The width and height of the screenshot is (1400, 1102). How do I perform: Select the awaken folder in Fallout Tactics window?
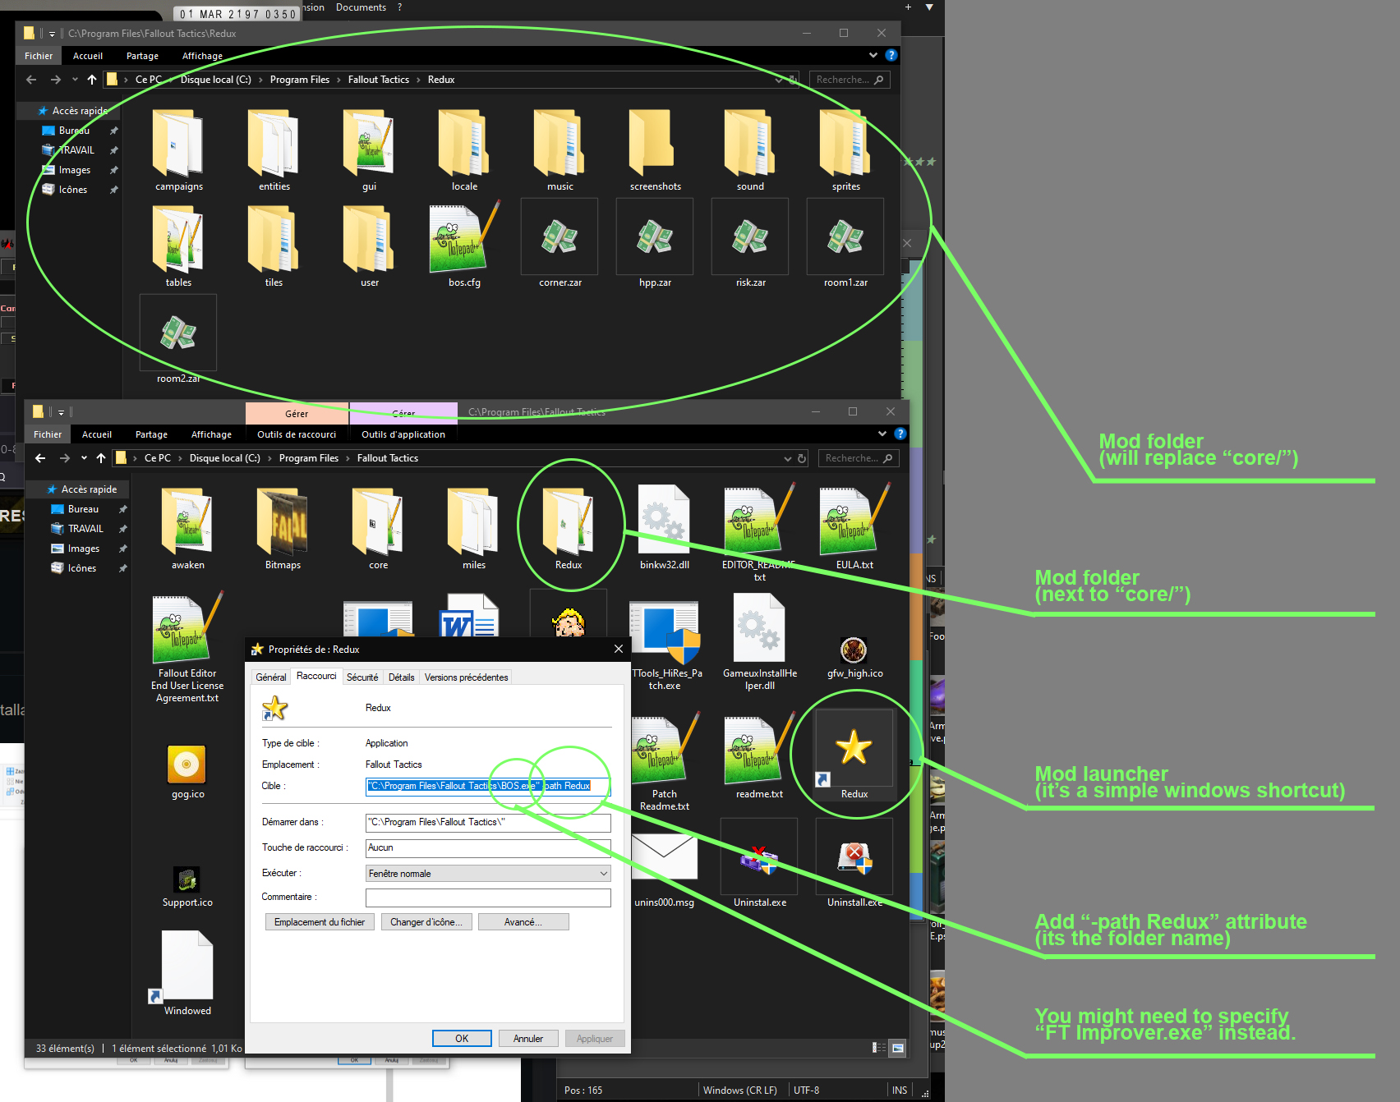point(188,528)
